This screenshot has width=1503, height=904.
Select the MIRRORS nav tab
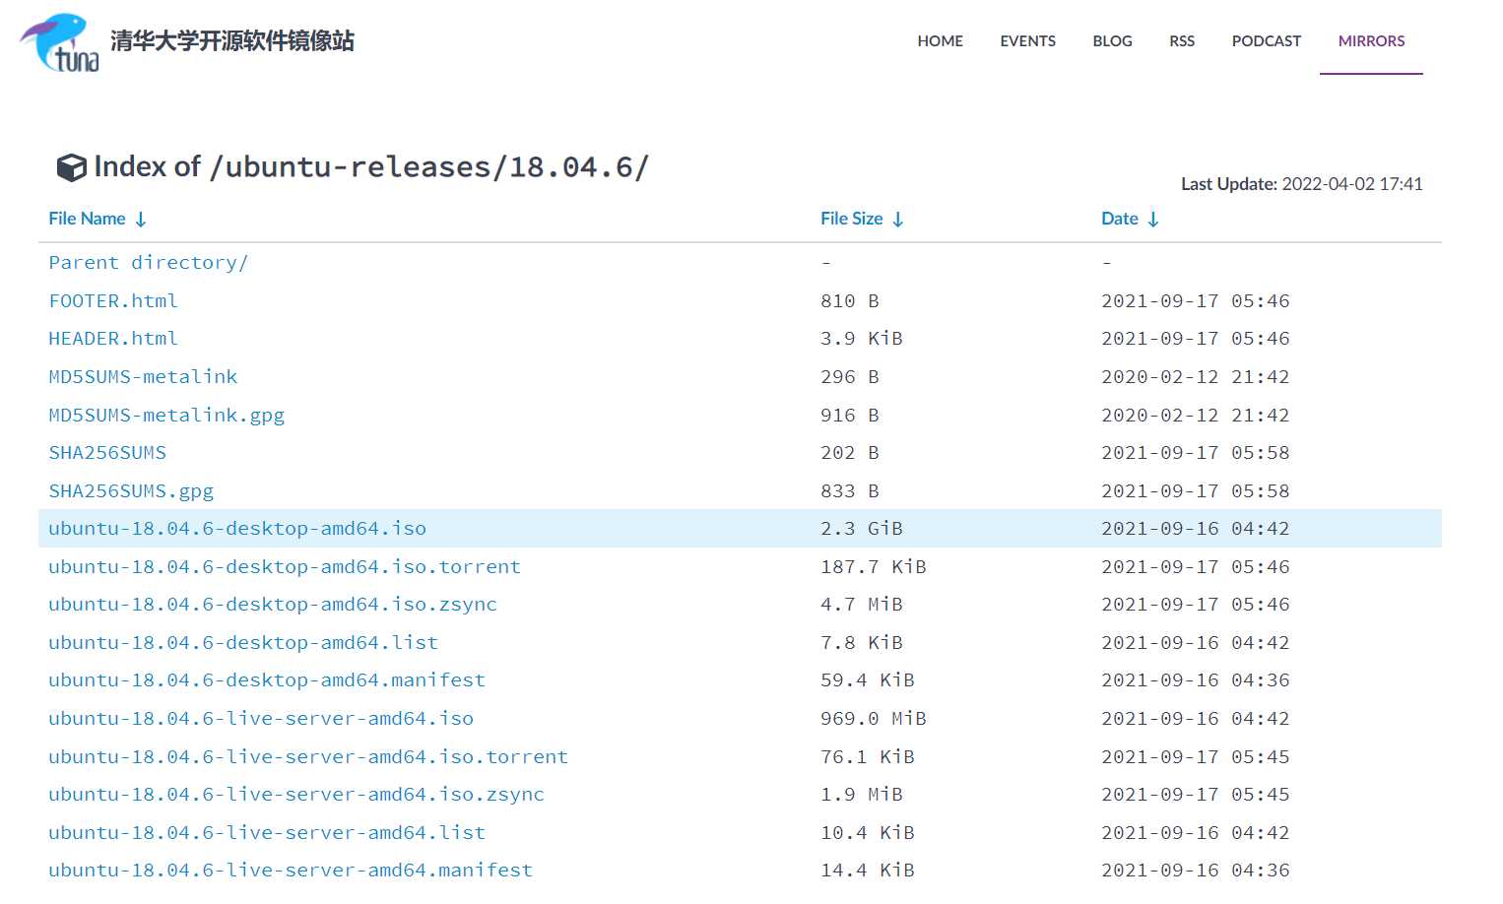(x=1371, y=41)
